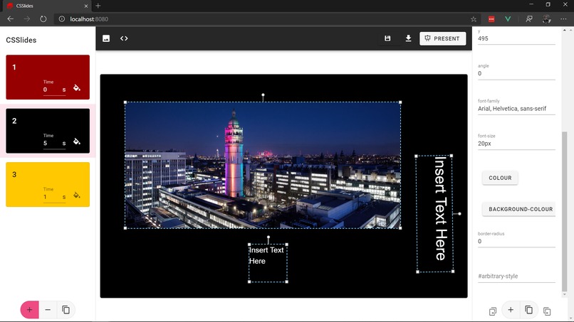Screen dimensions: 574x322
Task: Edit Time field on slide 3
Action: [54, 198]
